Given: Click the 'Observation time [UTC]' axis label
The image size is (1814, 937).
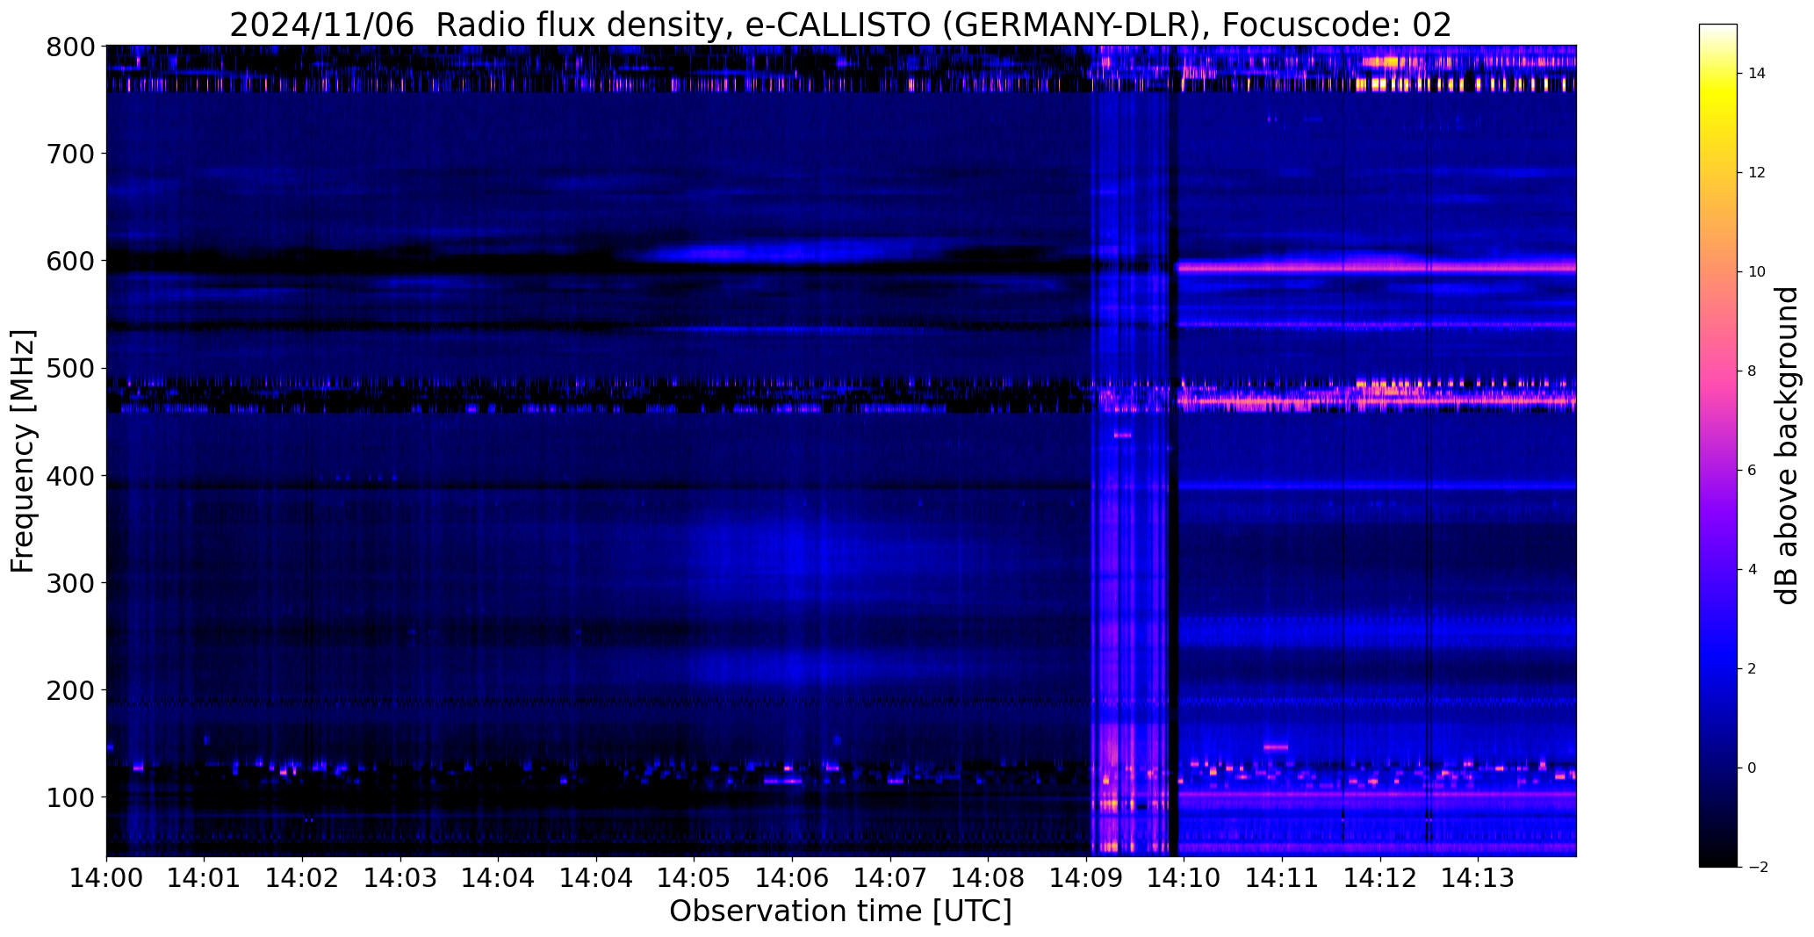Looking at the screenshot, I should [x=840, y=911].
